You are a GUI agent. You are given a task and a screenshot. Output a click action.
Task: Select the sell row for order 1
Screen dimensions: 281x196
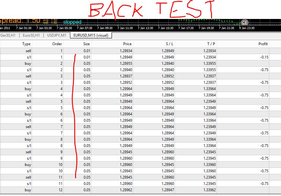click(141, 51)
